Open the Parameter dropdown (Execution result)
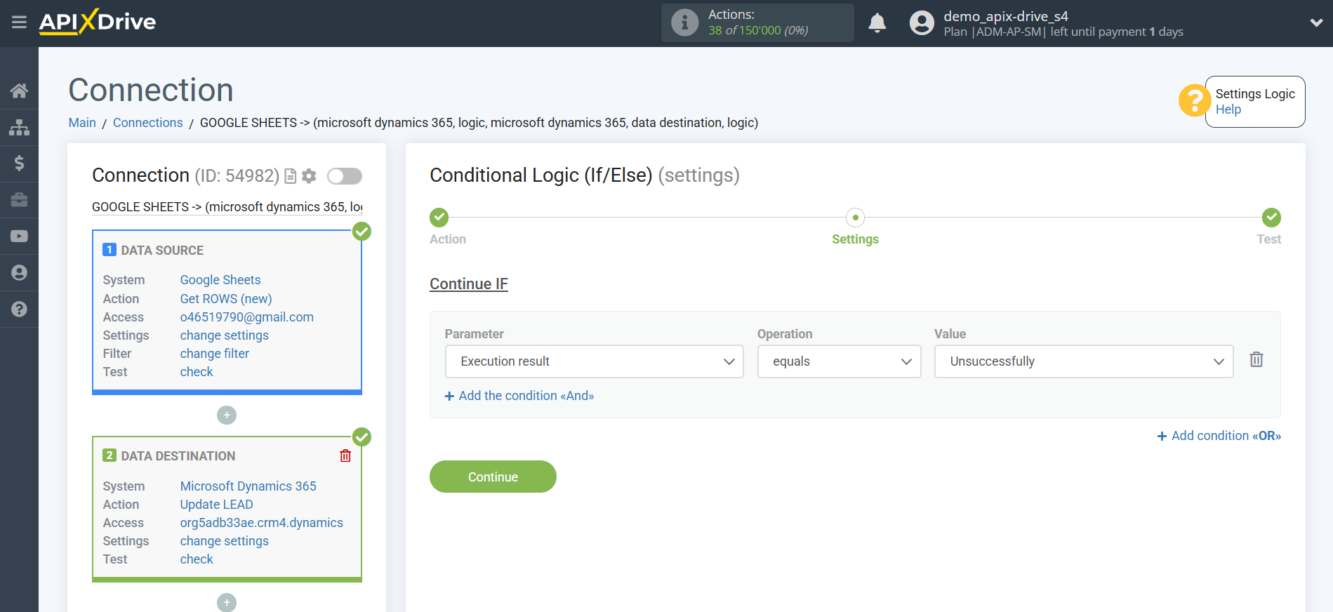The width and height of the screenshot is (1333, 612). (x=594, y=361)
